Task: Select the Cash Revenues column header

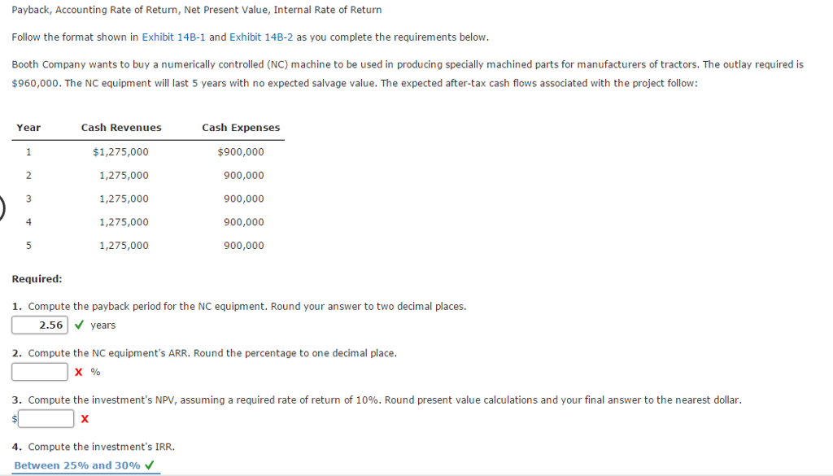Action: [121, 128]
